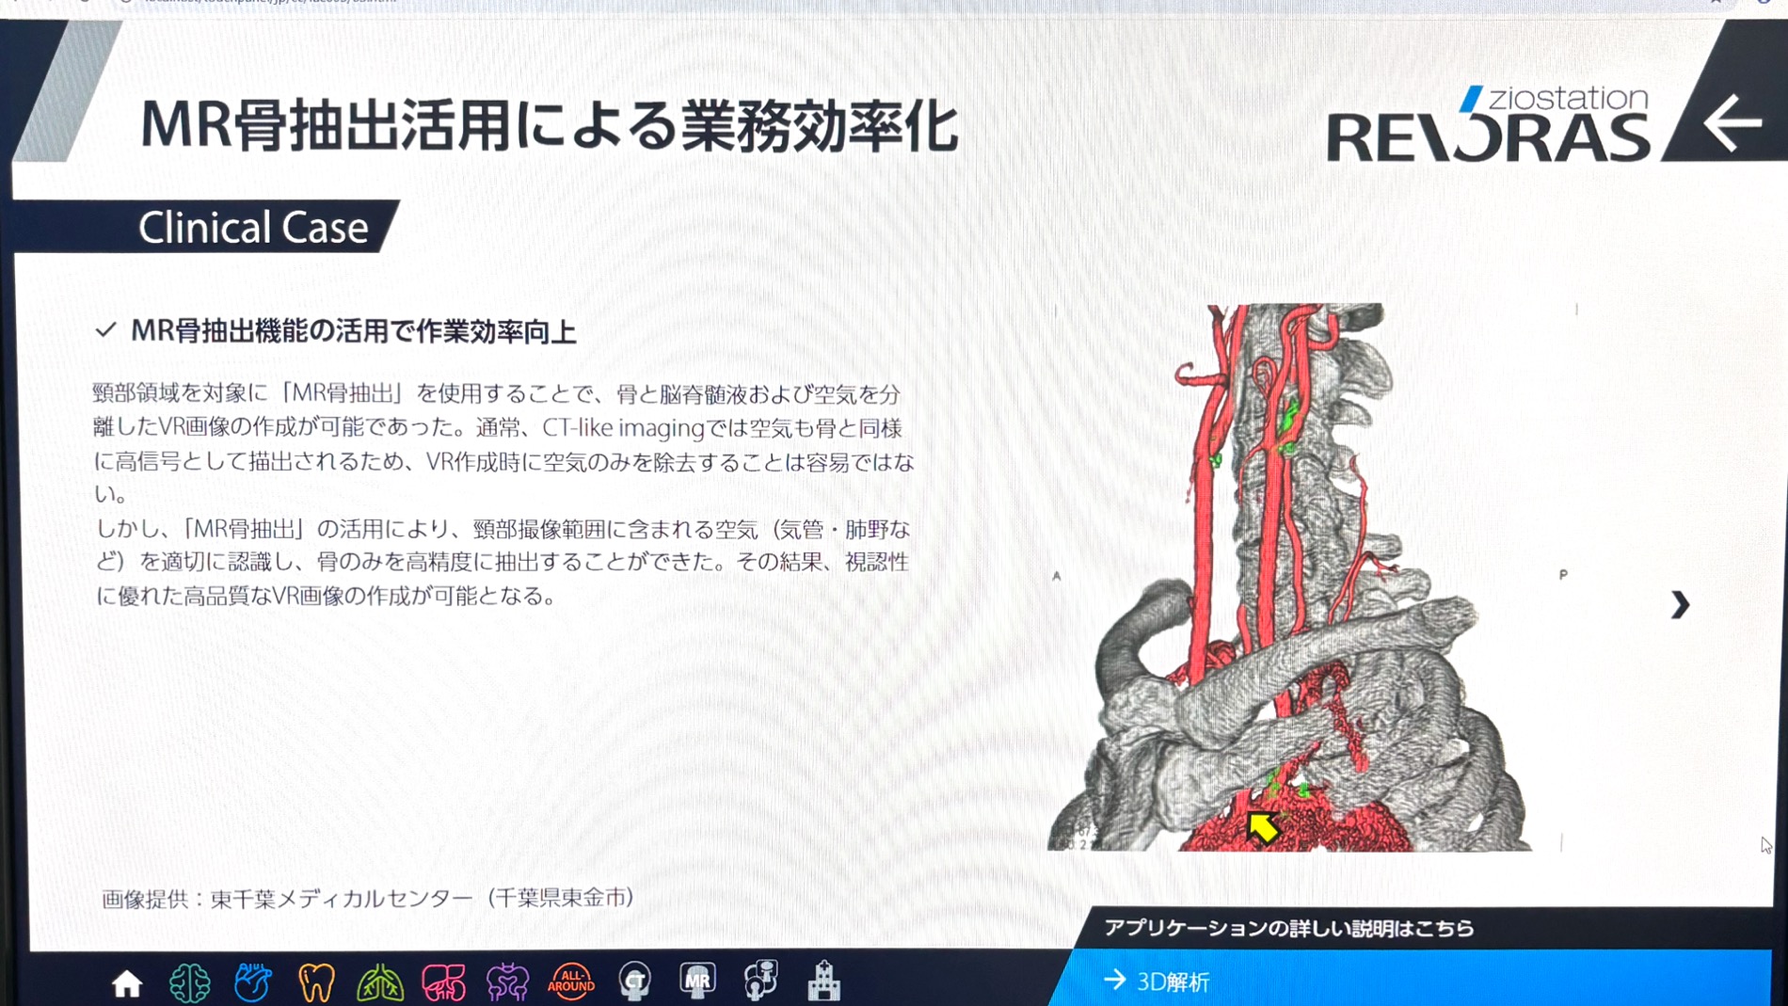
Task: Open the ALL-AROUND category icon
Action: tap(571, 982)
